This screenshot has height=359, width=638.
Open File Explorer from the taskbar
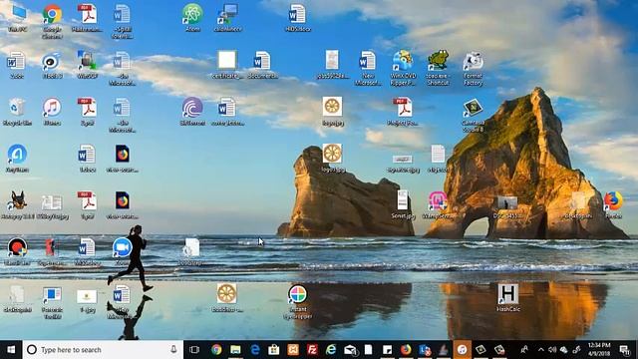pyautogui.click(x=235, y=350)
